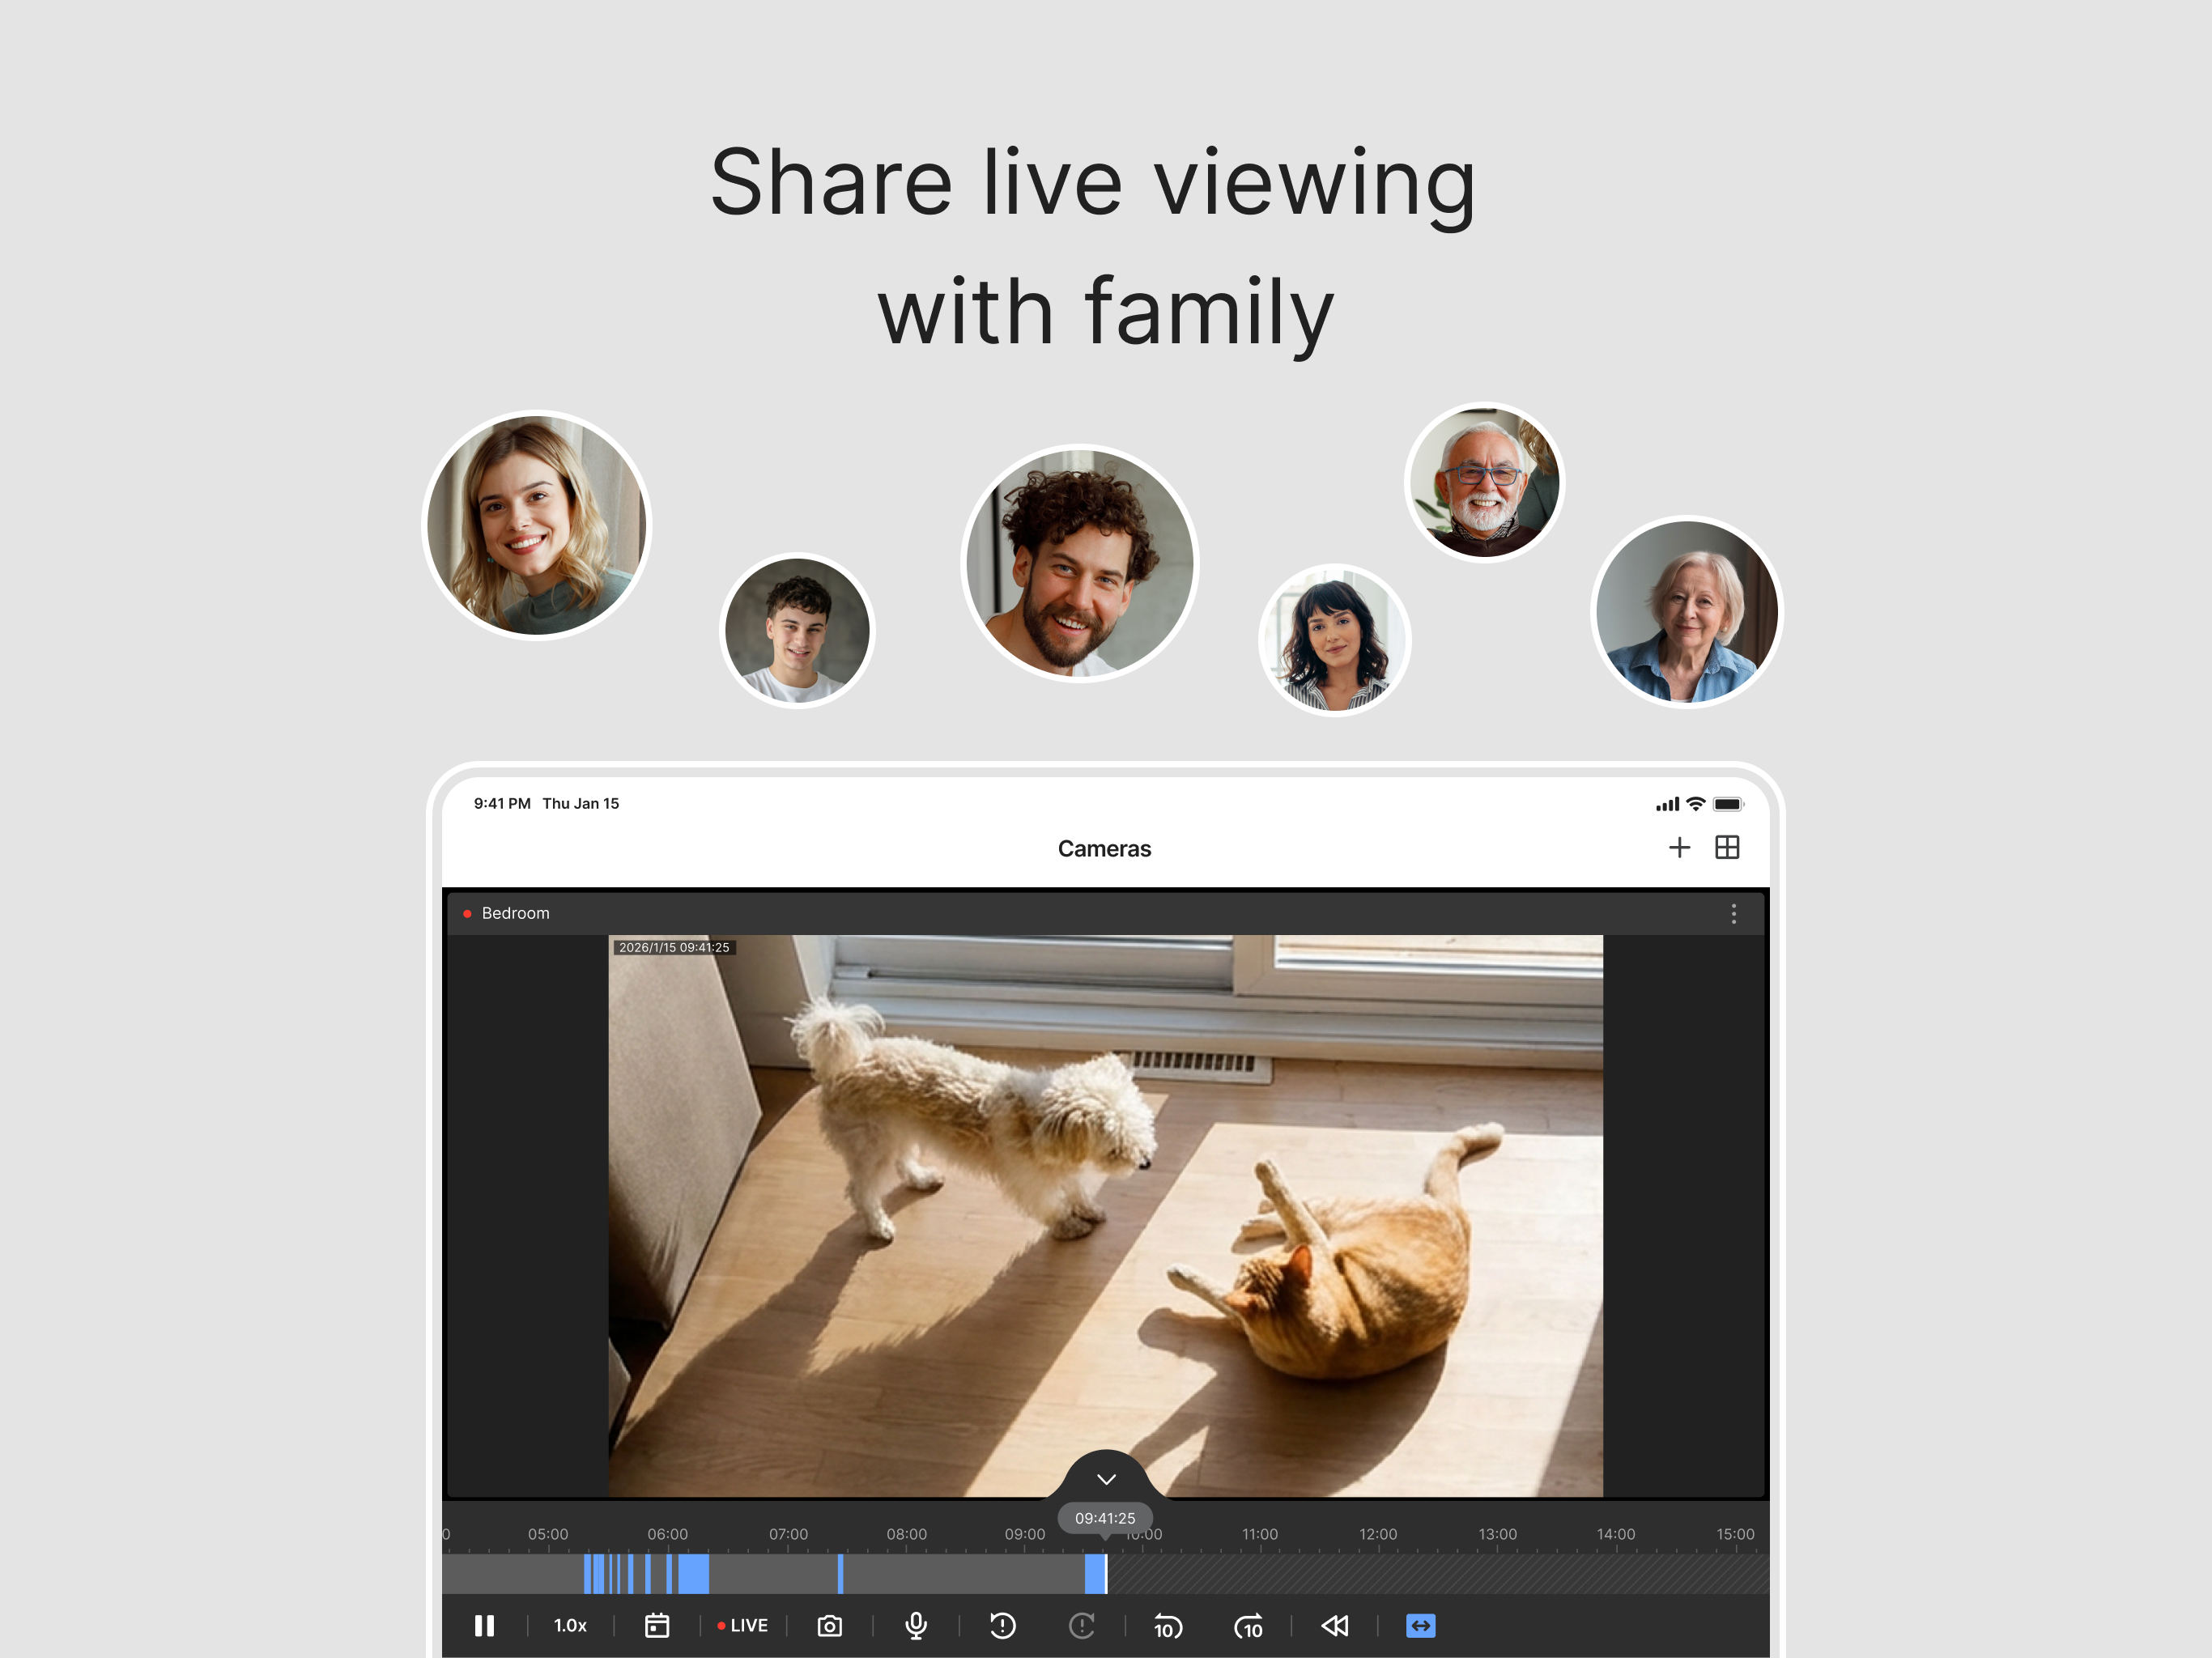
Task: Click the 05:00 timeline label
Action: click(x=548, y=1535)
